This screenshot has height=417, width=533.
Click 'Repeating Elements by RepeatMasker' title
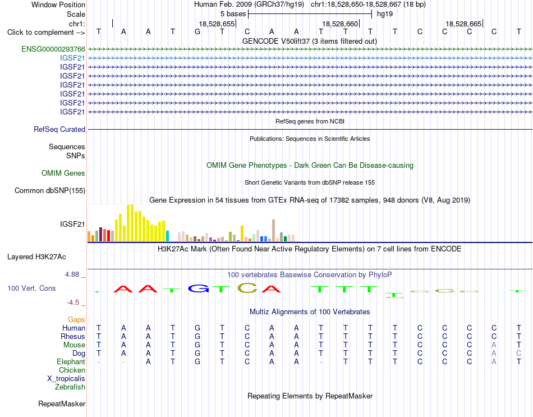[x=310, y=396]
